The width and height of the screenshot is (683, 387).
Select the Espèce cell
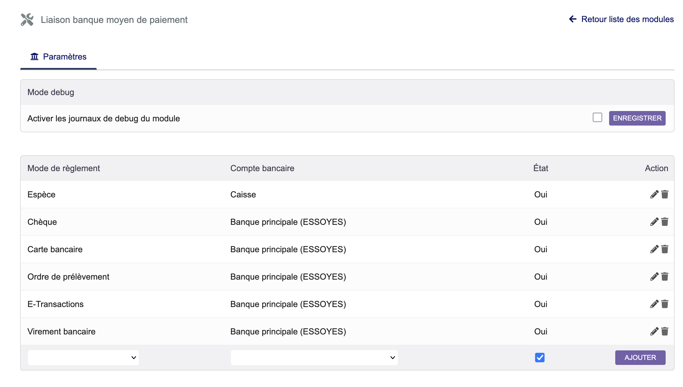pos(41,195)
